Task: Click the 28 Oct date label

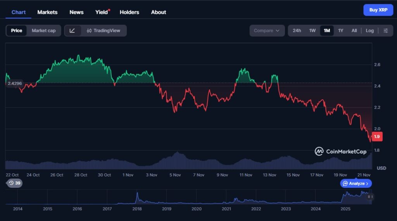Action: (81, 175)
